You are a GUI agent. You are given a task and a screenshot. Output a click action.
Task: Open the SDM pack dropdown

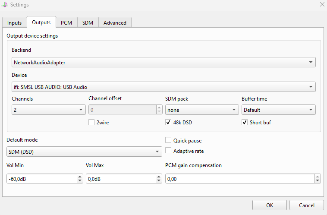point(202,110)
